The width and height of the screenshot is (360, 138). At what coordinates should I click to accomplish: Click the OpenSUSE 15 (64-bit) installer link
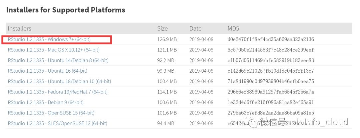click(51, 113)
